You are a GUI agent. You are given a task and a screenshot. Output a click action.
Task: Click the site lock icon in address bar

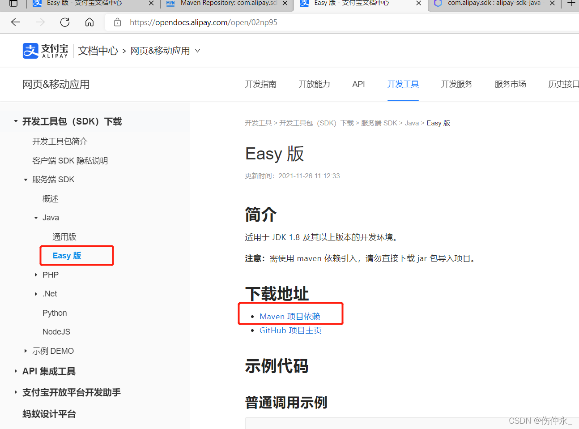coord(117,22)
